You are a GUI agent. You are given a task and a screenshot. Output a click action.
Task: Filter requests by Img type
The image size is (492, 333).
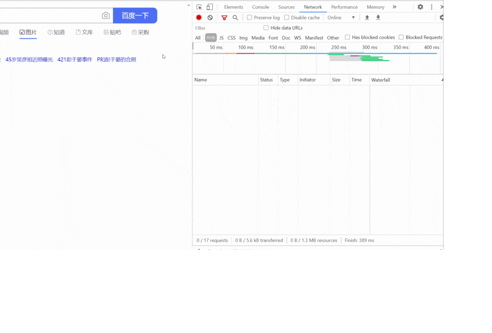(243, 37)
